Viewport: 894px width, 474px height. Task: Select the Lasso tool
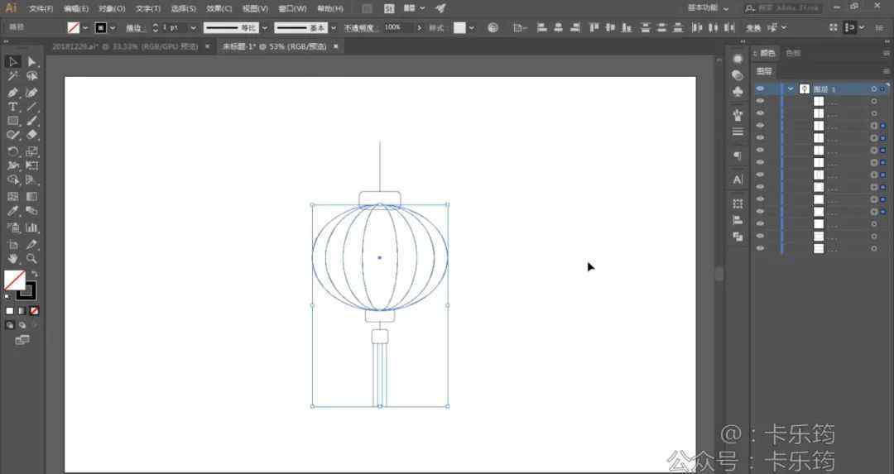coord(32,76)
